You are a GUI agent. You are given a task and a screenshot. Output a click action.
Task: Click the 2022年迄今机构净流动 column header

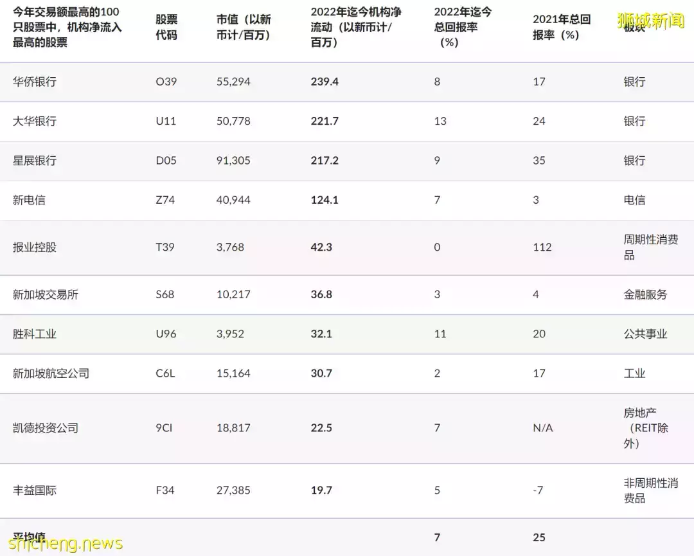point(356,27)
